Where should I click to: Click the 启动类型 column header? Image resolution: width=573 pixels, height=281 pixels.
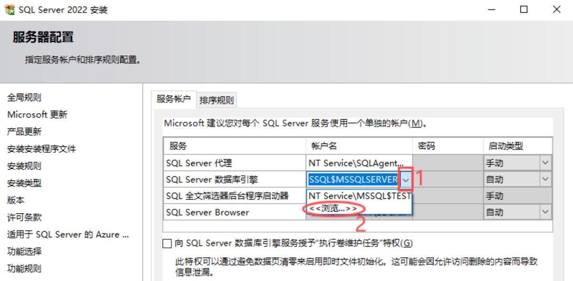518,146
